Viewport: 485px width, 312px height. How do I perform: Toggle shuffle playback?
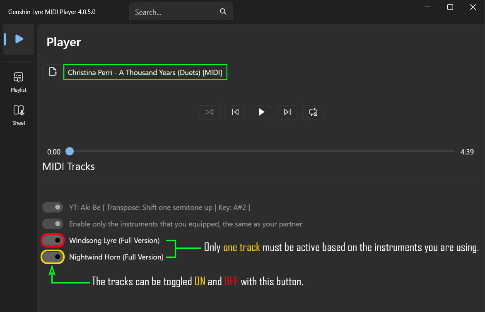point(210,112)
